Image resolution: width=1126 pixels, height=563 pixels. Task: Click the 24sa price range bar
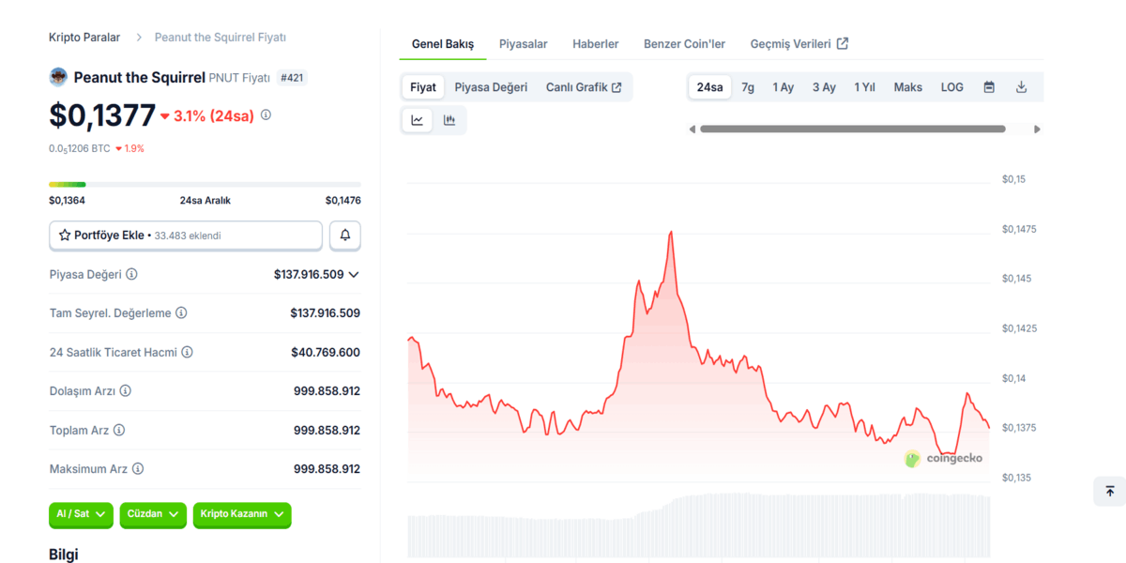pyautogui.click(x=205, y=185)
